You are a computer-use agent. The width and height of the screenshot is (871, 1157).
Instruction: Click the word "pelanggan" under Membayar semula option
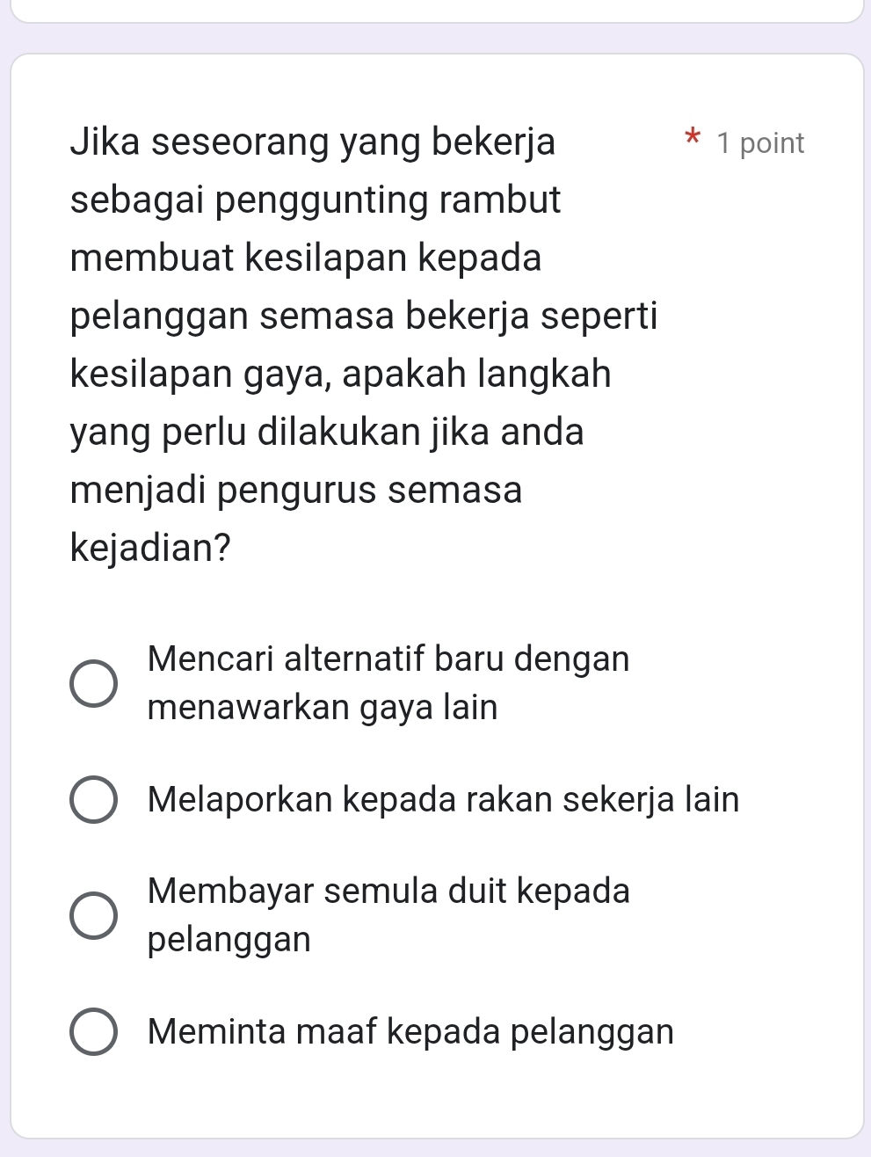tap(229, 940)
